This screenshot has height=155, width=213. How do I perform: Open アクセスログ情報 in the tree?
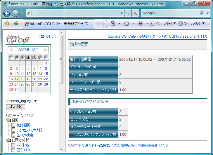(x=29, y=130)
